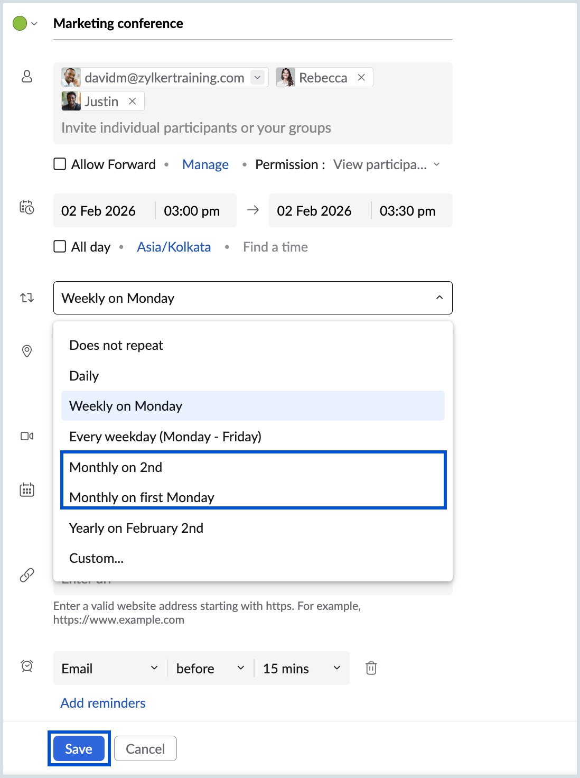Remove Rebecca from participants
580x778 pixels.
pos(361,78)
